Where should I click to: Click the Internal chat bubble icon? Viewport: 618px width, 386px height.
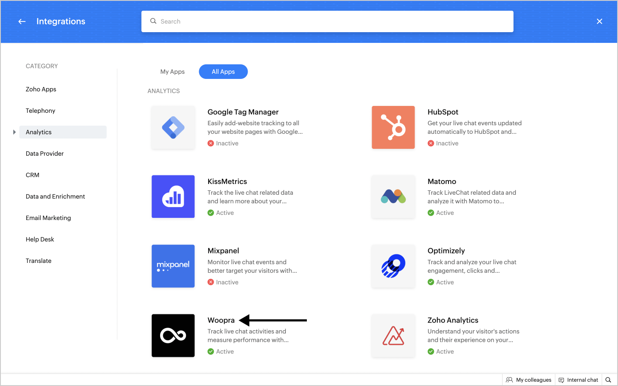pos(561,380)
